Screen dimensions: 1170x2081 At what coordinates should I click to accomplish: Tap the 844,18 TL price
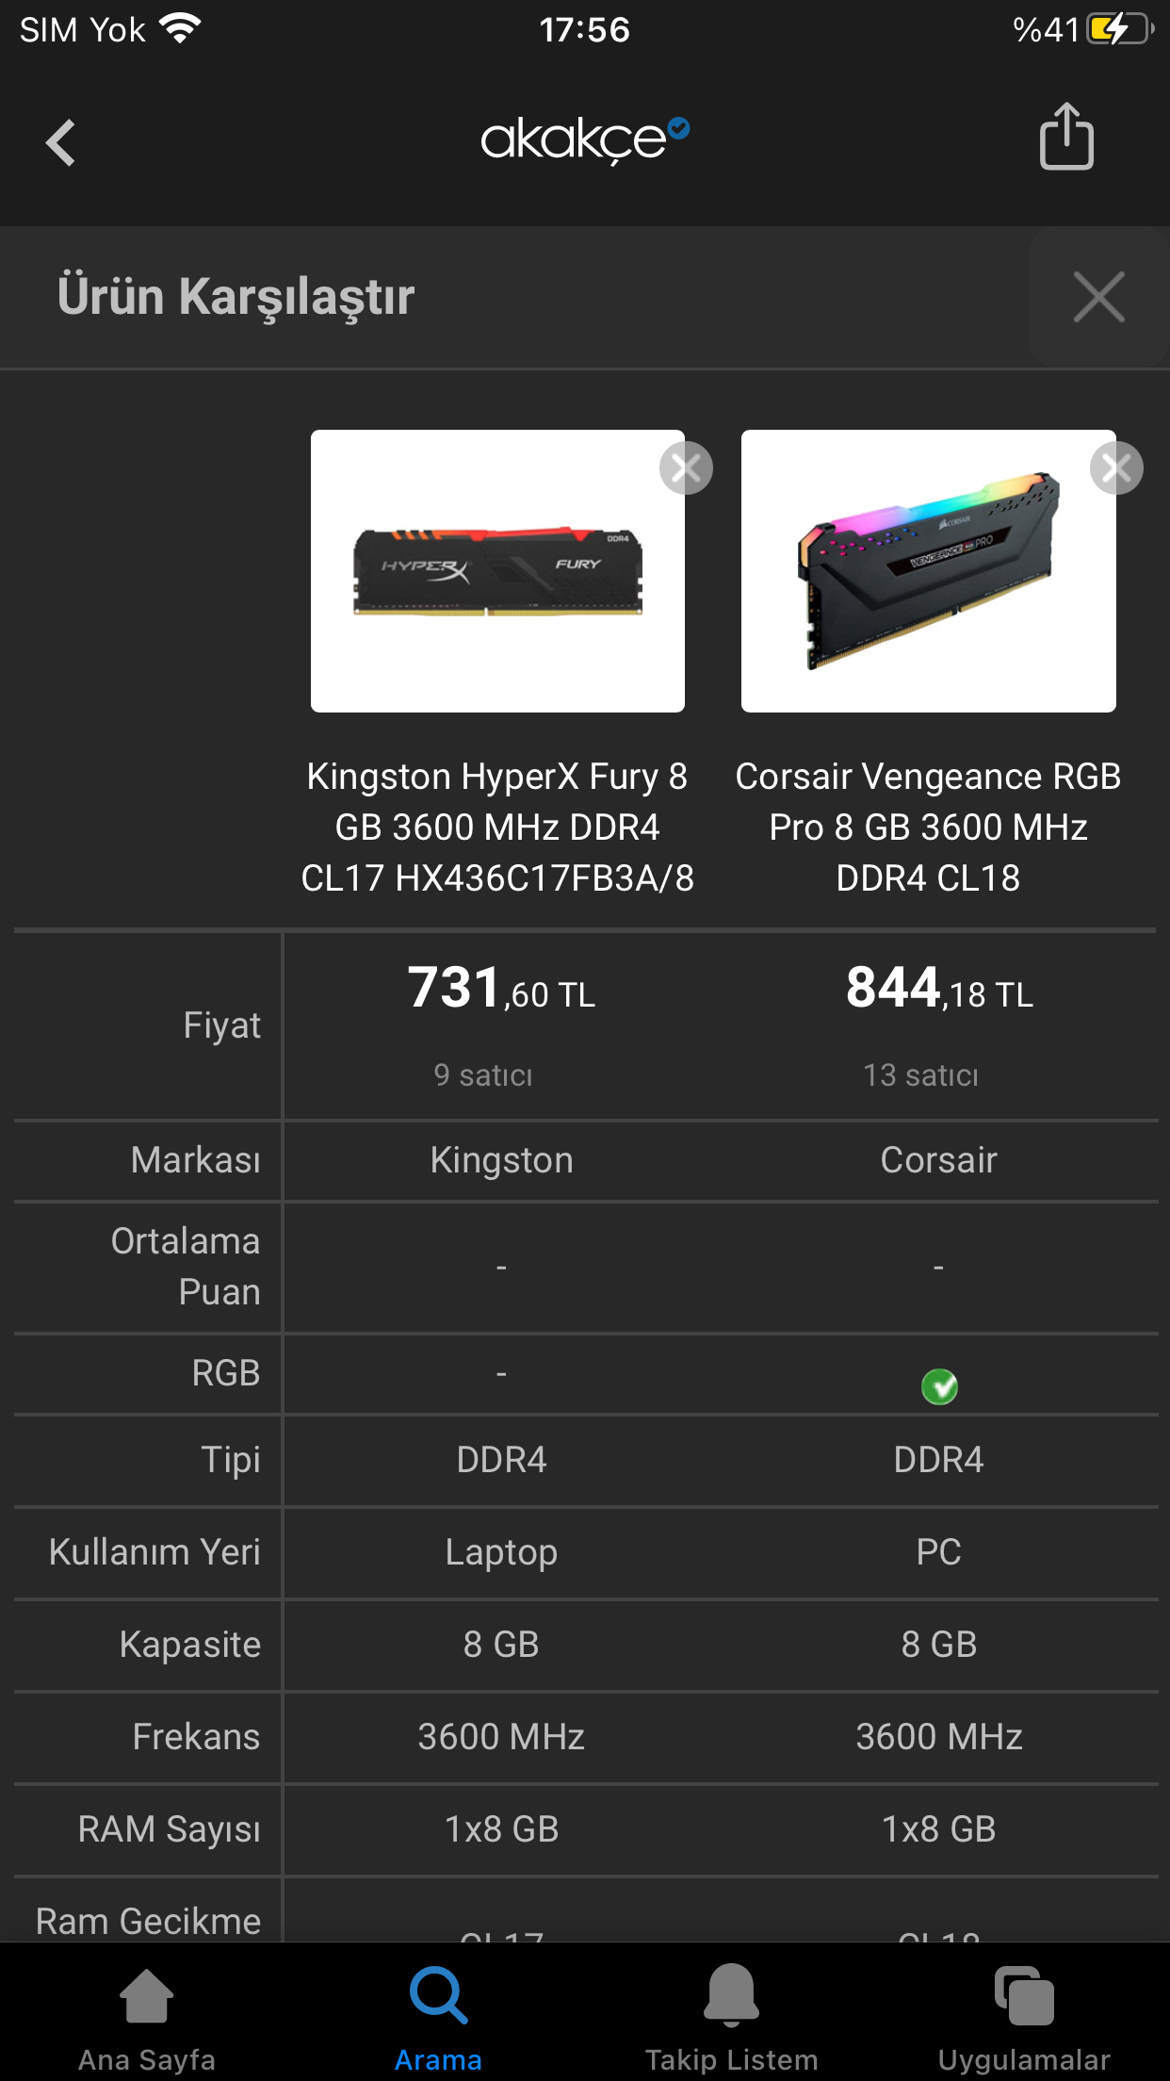939,989
